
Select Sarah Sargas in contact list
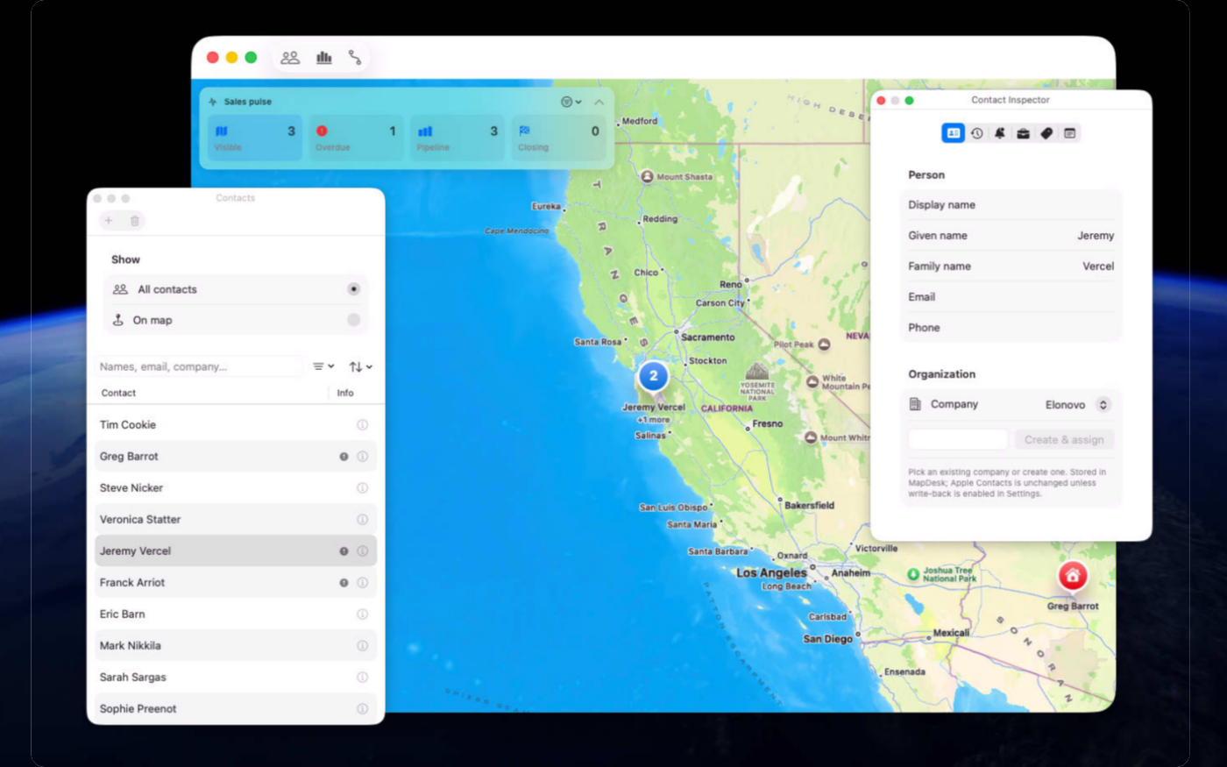click(236, 678)
